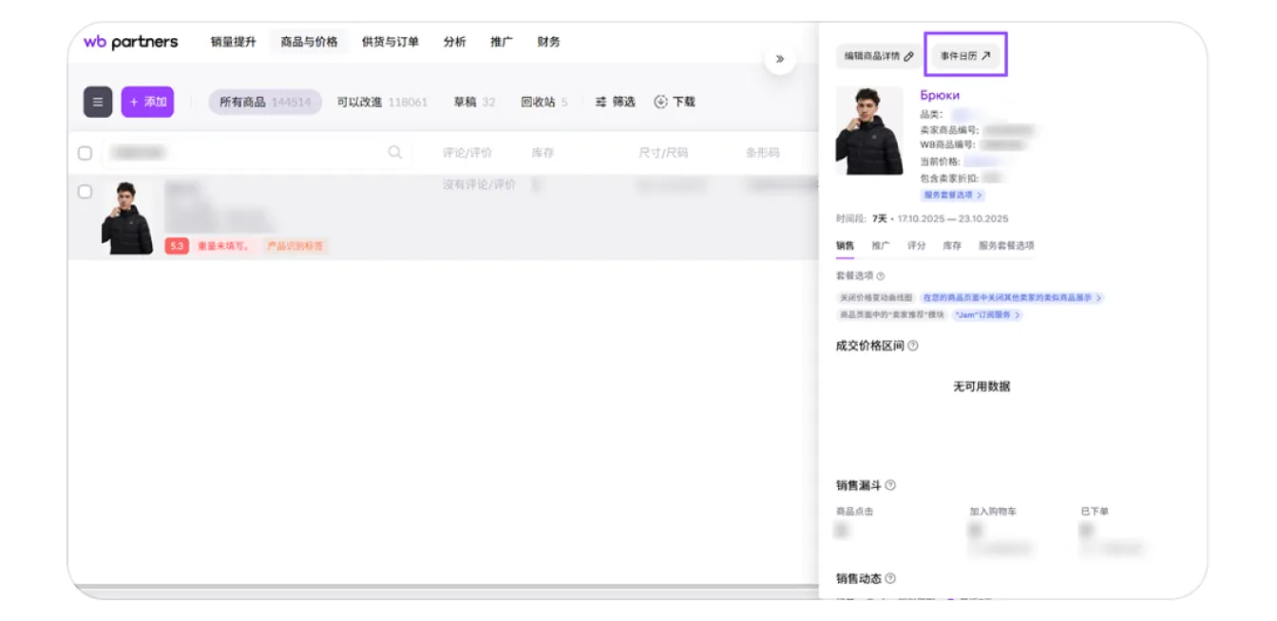Screen dimensions: 1277x621
Task: Expand the 服务套餐选项 link under product info
Action: click(x=952, y=195)
